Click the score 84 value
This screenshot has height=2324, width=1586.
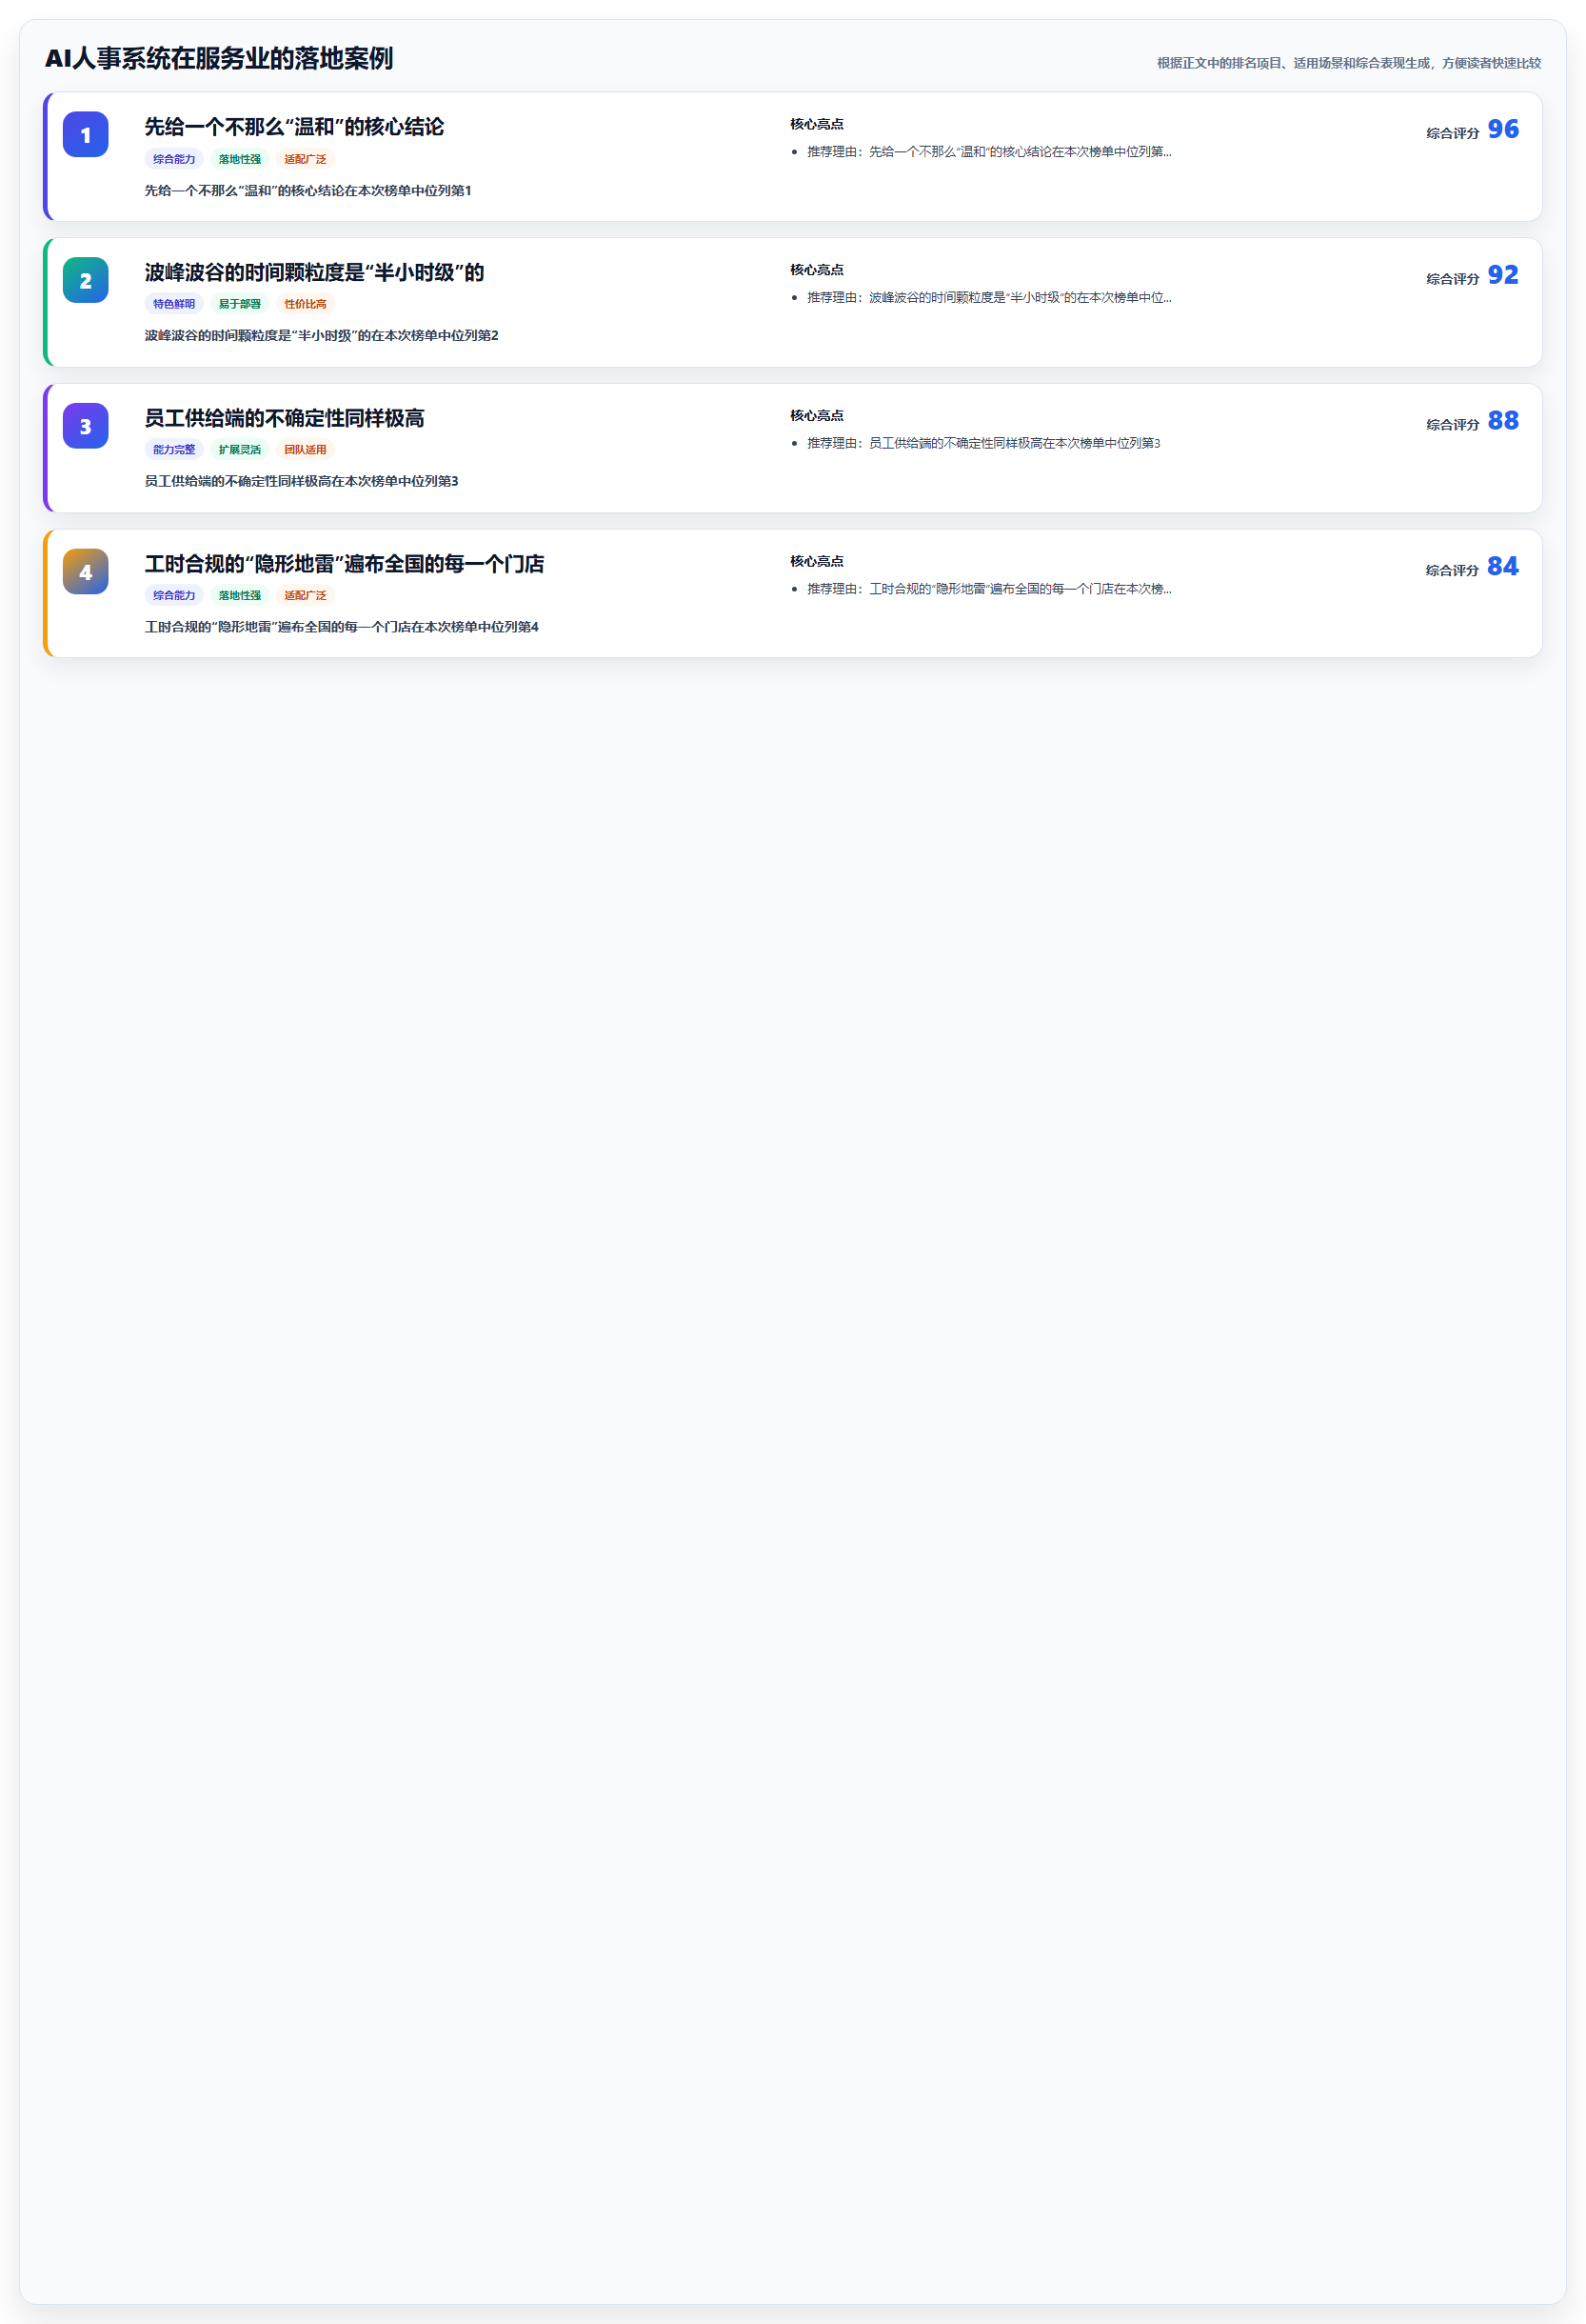click(1502, 566)
